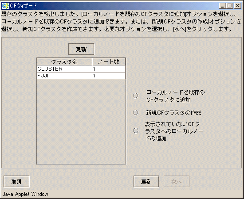Select 表示されていないCFクラスタへのローカルノードの追加 radio button
The height and width of the screenshot is (199, 244).
[x=136, y=130]
